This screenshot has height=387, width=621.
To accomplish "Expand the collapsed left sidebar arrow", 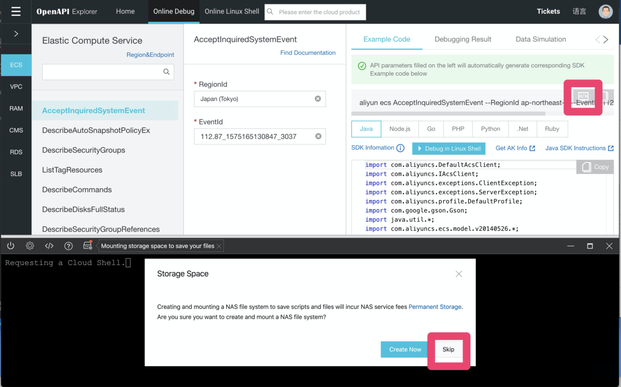I will pos(16,34).
